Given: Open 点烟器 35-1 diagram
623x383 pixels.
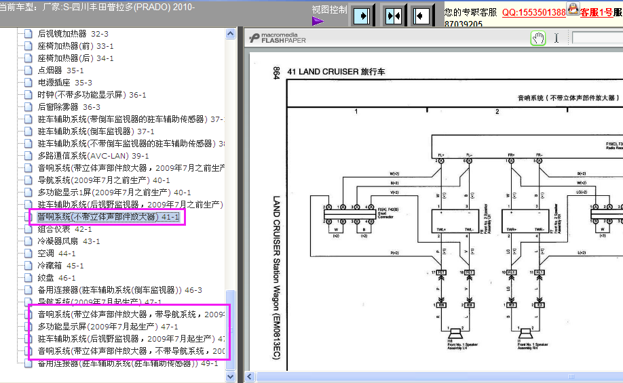Looking at the screenshot, I should tap(60, 70).
